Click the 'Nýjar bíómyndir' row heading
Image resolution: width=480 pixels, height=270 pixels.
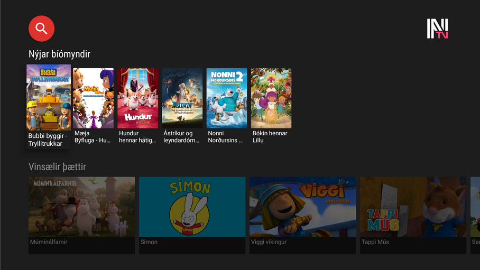click(x=59, y=54)
